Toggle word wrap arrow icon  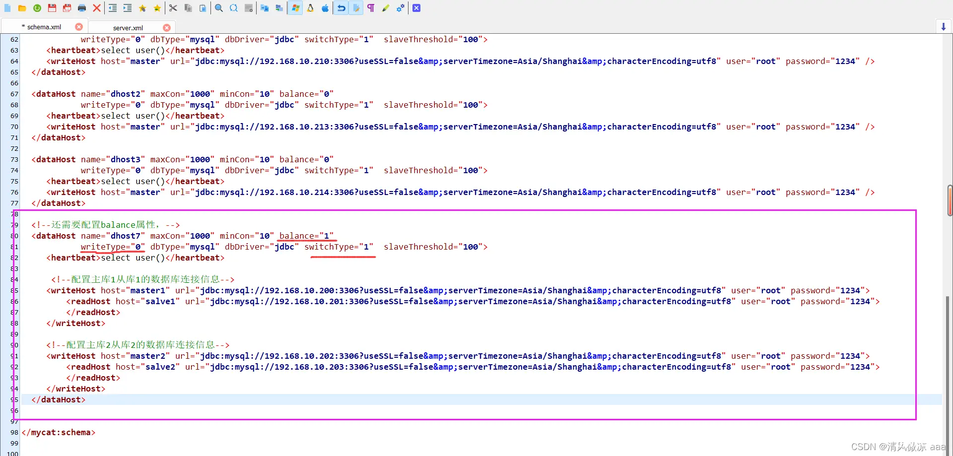pos(341,8)
